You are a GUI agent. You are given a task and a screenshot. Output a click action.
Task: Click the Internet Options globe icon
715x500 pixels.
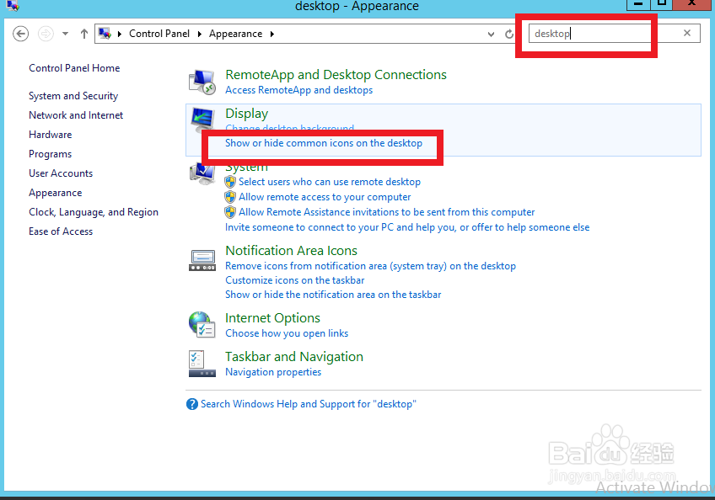click(202, 325)
